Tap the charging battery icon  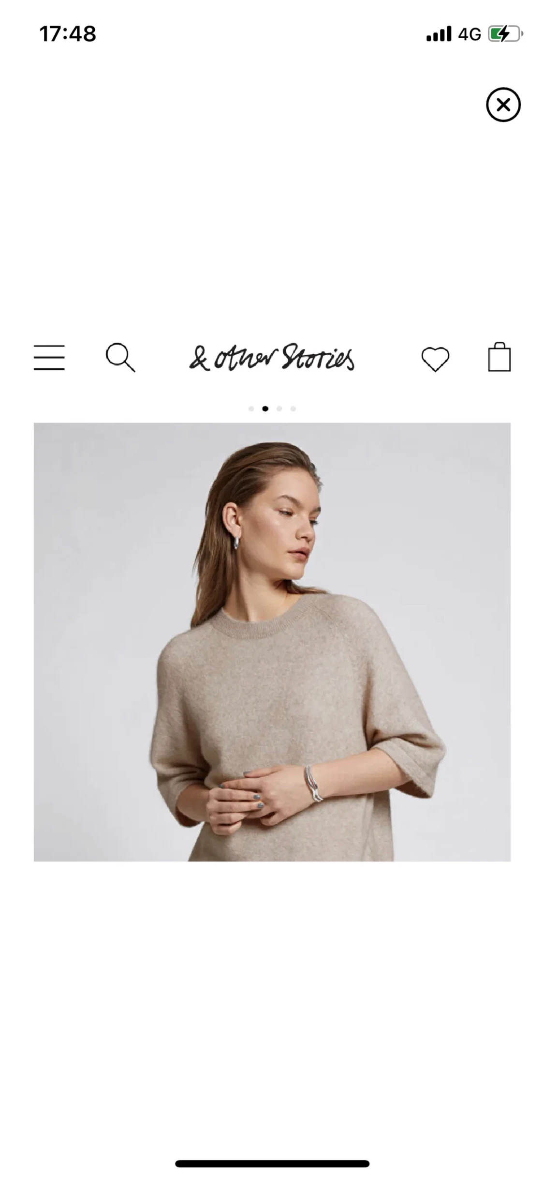506,34
